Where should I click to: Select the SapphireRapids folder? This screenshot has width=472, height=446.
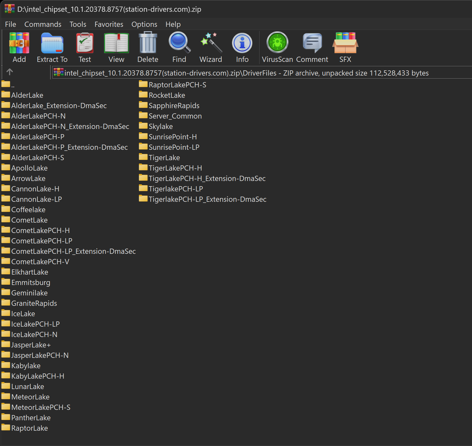(174, 106)
